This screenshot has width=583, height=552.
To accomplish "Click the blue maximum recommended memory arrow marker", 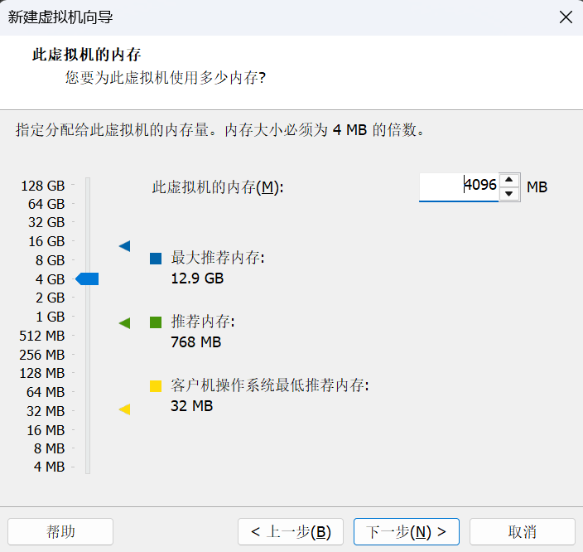I will click(124, 246).
